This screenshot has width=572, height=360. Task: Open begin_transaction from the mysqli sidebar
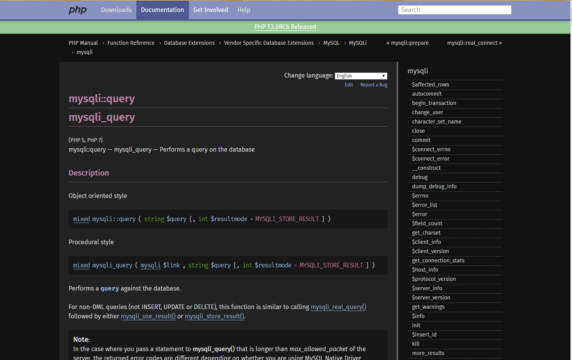(x=434, y=103)
